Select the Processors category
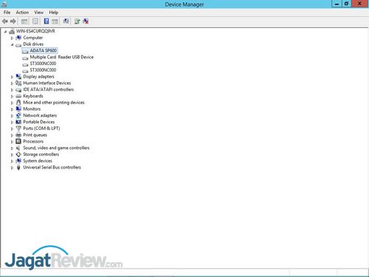This screenshot has height=277, width=369. pyautogui.click(x=33, y=141)
